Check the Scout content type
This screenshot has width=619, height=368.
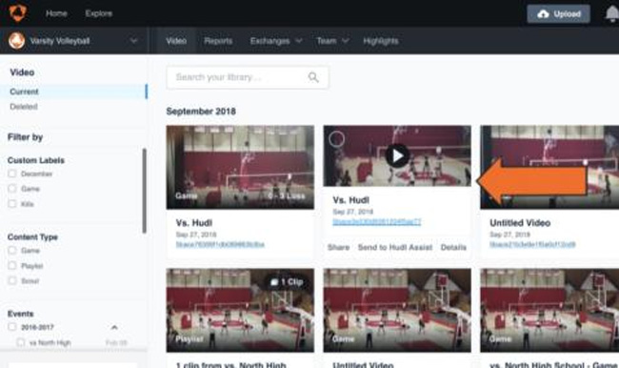pos(12,280)
